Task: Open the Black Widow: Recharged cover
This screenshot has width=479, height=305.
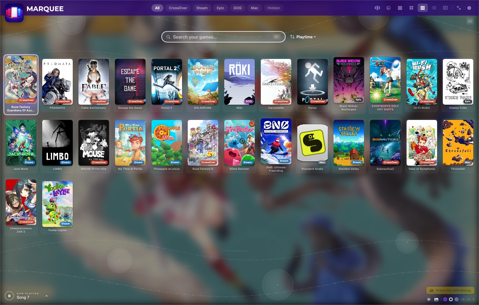Action: [x=349, y=80]
